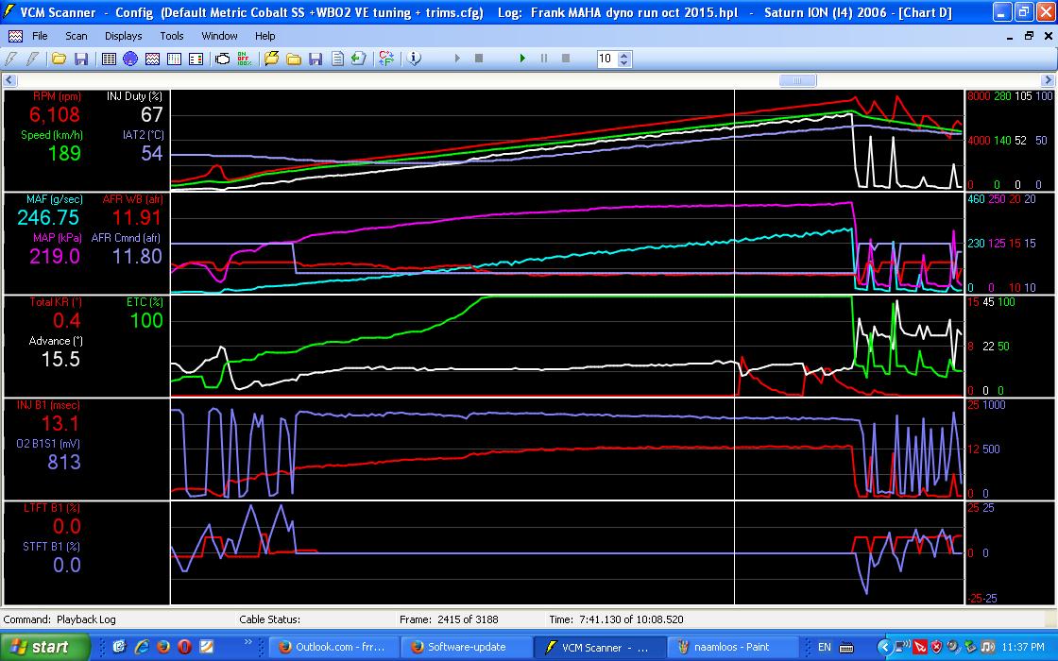1058x661 pixels.
Task: Switch to the naamloos - Paint taskbar button
Action: click(731, 647)
